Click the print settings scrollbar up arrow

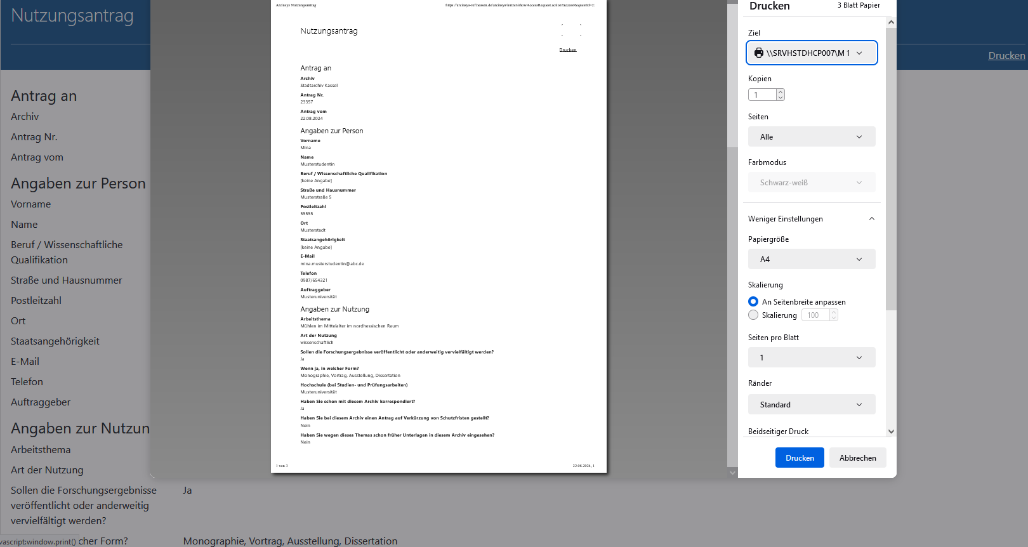pyautogui.click(x=891, y=22)
